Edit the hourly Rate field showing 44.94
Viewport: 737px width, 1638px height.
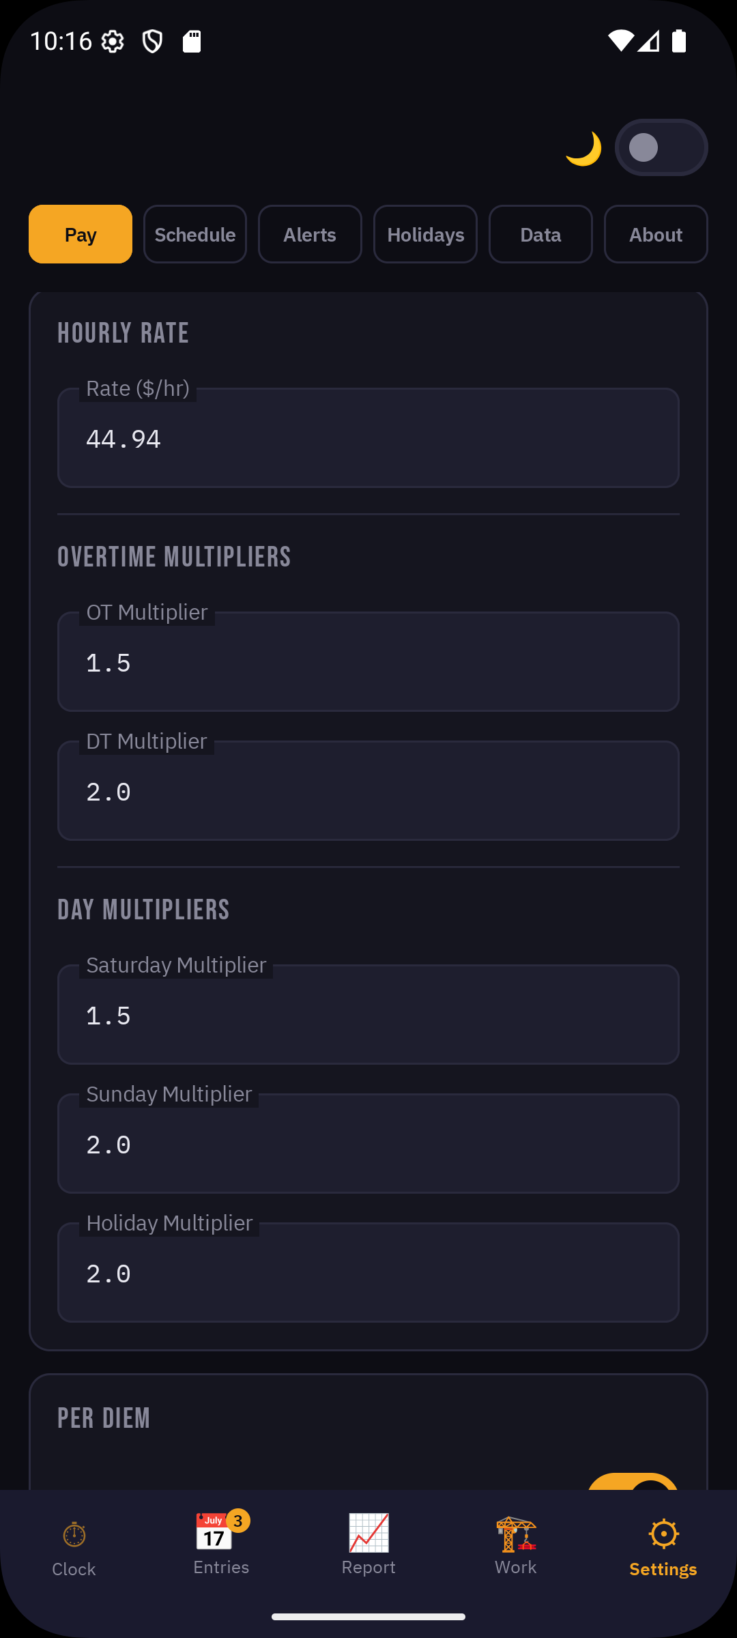[x=368, y=437]
